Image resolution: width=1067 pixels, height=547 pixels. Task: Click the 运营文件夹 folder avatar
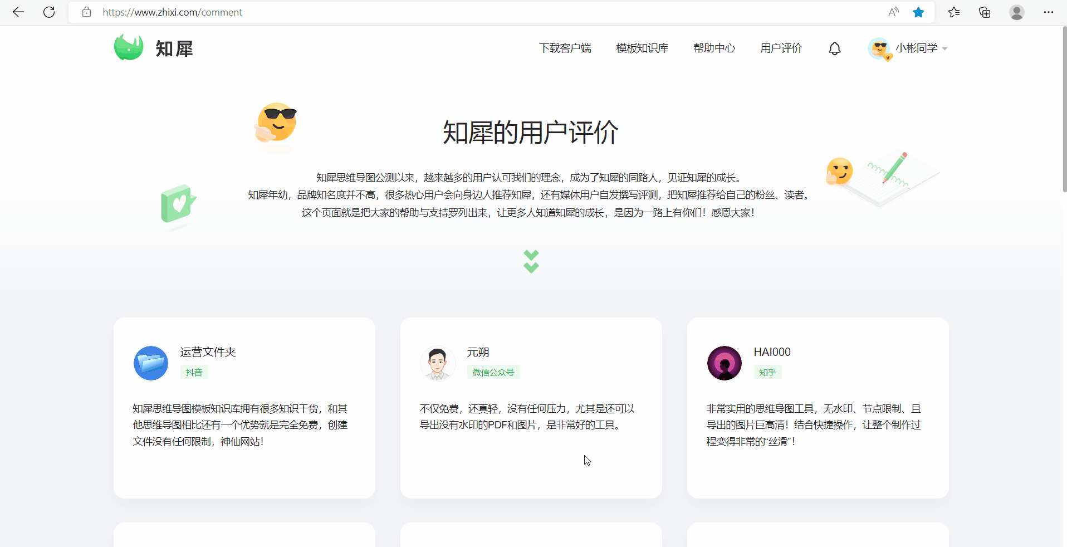pyautogui.click(x=151, y=363)
